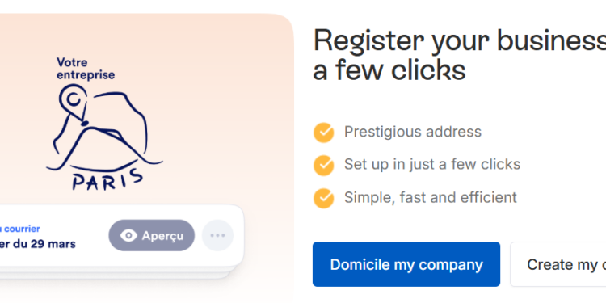The height and width of the screenshot is (303, 606).
Task: Select the mail title dated 29 mars
Action: 37,244
